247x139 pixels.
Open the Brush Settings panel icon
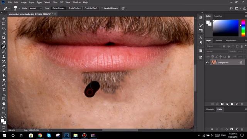201,25
